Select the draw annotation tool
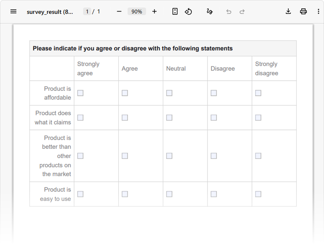The height and width of the screenshot is (245, 324). 209,11
